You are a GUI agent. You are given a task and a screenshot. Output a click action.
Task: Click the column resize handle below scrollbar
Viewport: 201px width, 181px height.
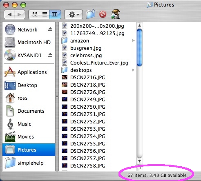point(139,168)
